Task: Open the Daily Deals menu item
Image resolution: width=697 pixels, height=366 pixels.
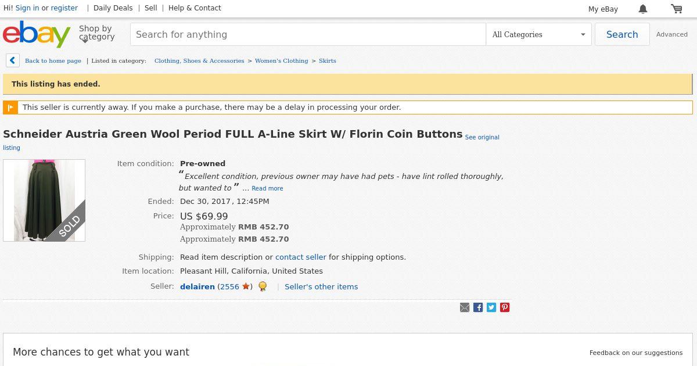Action: coord(113,8)
